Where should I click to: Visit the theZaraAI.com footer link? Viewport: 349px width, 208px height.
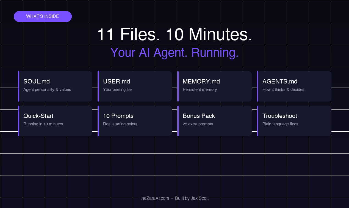[x=154, y=198]
